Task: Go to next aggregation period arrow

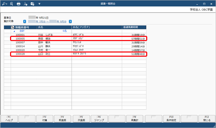Action: (x=70, y=21)
